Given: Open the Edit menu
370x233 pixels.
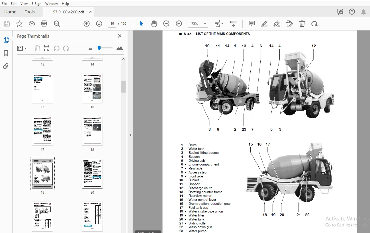Looking at the screenshot, I should (x=14, y=3).
